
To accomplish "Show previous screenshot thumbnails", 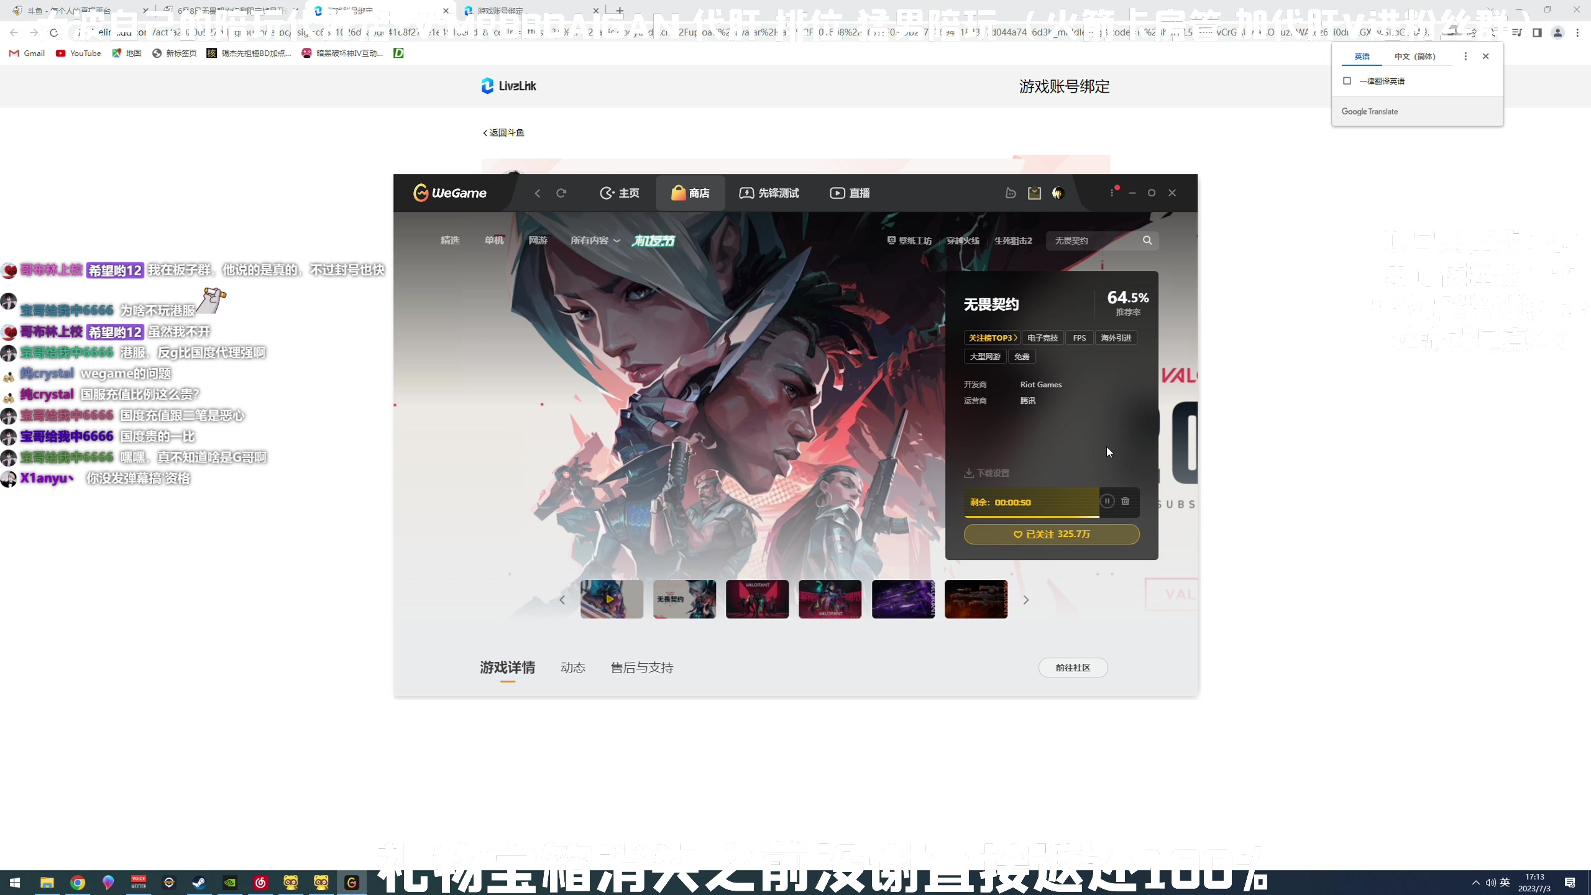I will [x=562, y=600].
